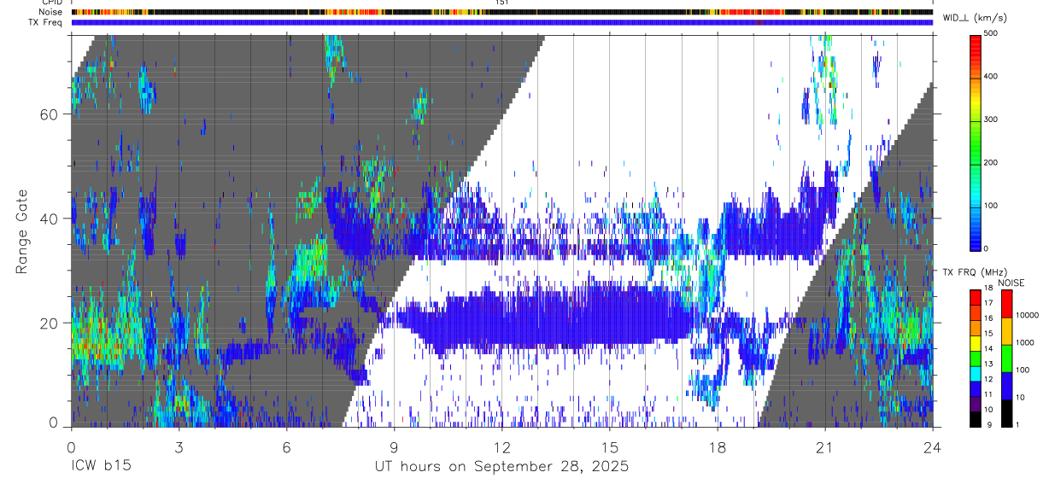Viewport: 1049px width, 484px height.
Task: Click the 10000 label on NOISE legend
Action: [x=1028, y=316]
